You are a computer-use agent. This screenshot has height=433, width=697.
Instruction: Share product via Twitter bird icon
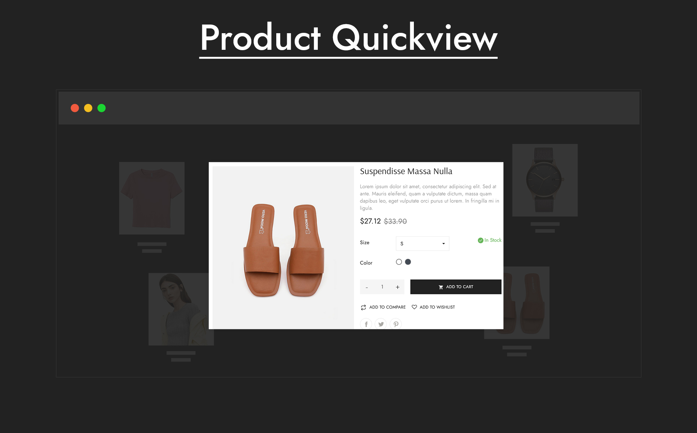(x=381, y=324)
